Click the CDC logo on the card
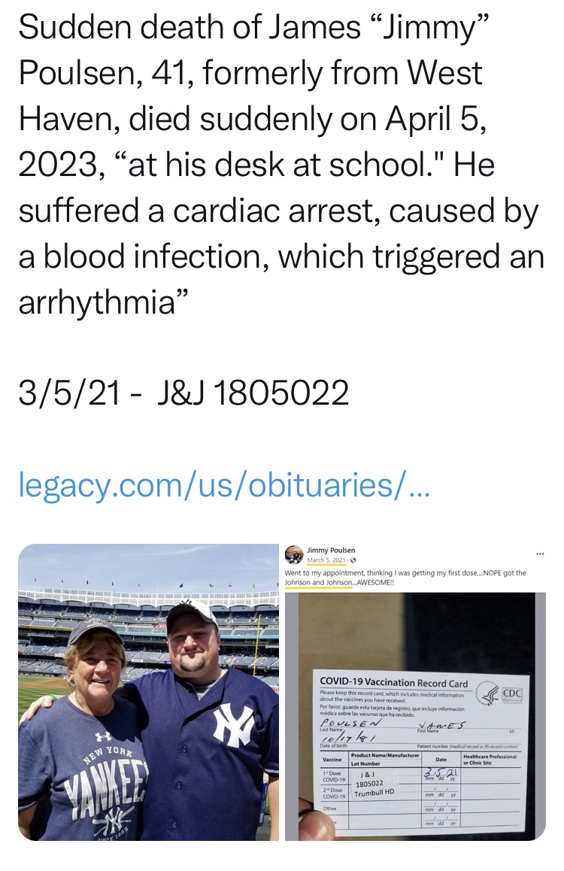The image size is (564, 871). tap(501, 693)
